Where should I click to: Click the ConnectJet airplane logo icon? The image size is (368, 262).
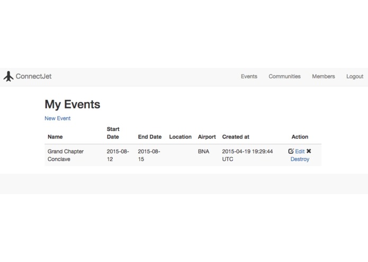8,76
